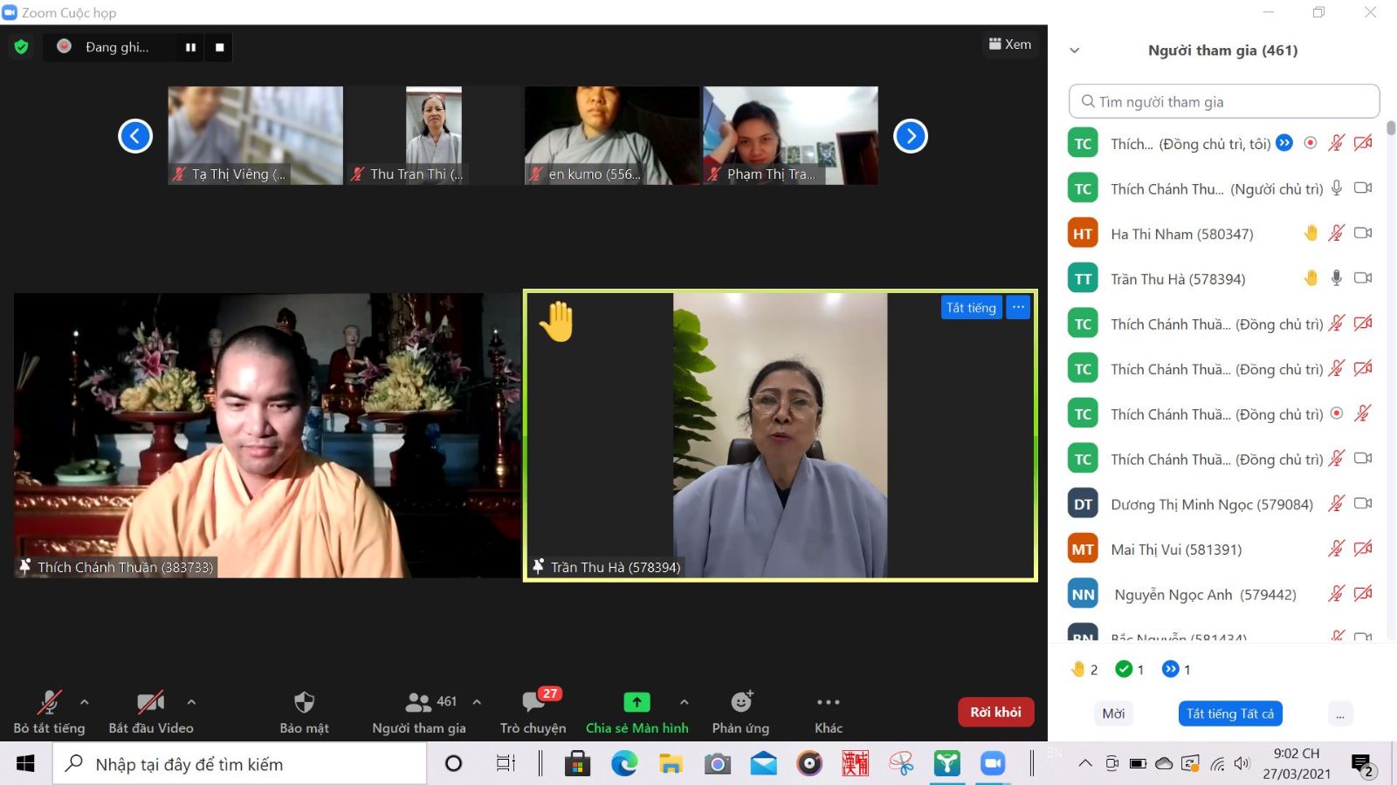Open File Explorer from taskbar

tap(671, 764)
